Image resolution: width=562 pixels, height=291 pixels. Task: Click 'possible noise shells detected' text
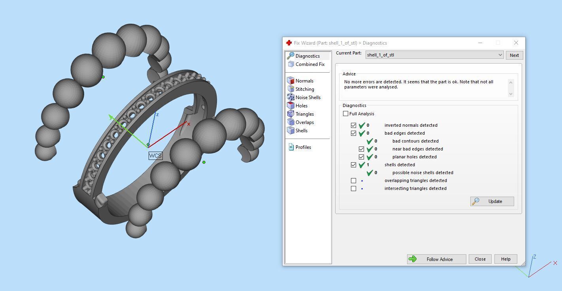click(423, 173)
